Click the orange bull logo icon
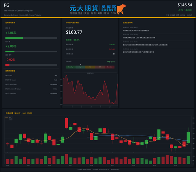Screen dimensions: 196x172 122,9
